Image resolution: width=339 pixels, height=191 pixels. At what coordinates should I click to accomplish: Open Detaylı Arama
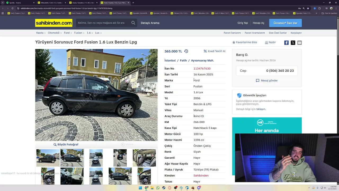(x=150, y=23)
